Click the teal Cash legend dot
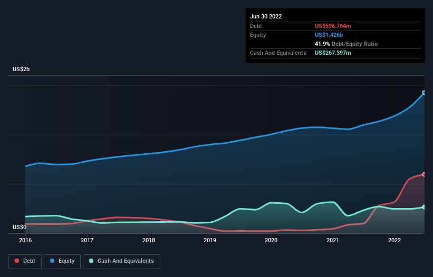433x277 pixels. coord(91,261)
